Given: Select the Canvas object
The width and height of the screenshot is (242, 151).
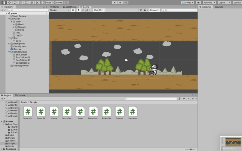Looking at the screenshot, I should [17, 49].
